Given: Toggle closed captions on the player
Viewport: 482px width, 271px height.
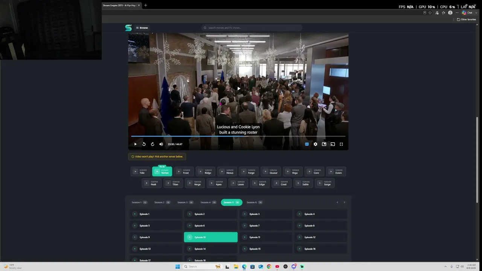Looking at the screenshot, I should click(307, 144).
